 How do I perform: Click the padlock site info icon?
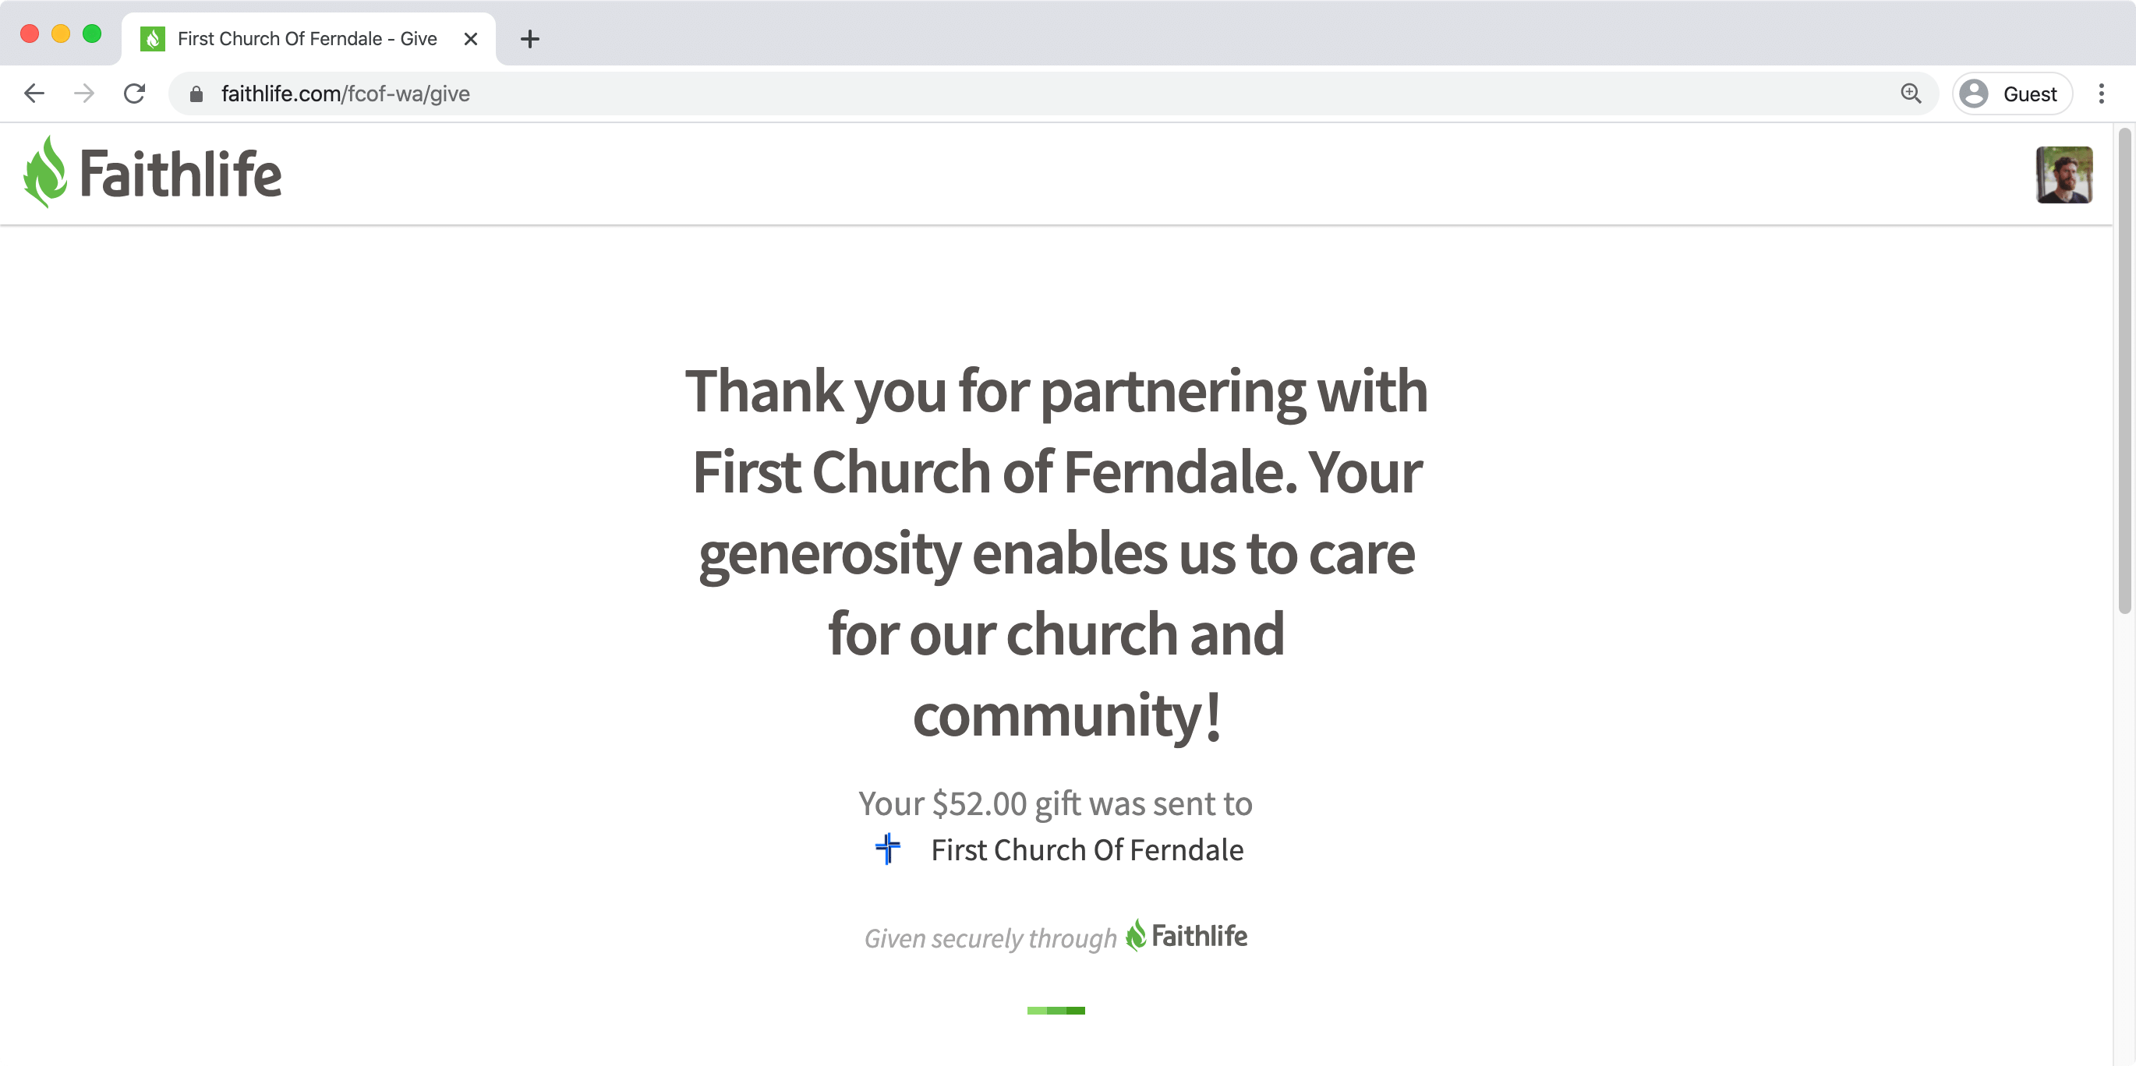[196, 94]
